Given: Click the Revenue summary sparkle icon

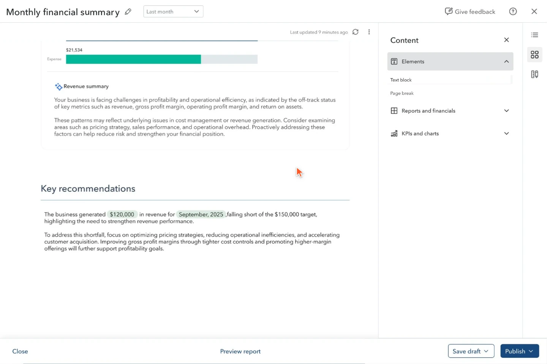Looking at the screenshot, I should 58,86.
